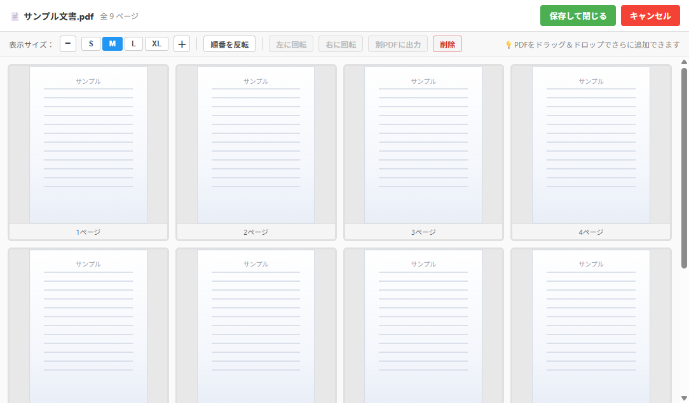Click the 4ページ caption label
The image size is (689, 403).
[591, 232]
